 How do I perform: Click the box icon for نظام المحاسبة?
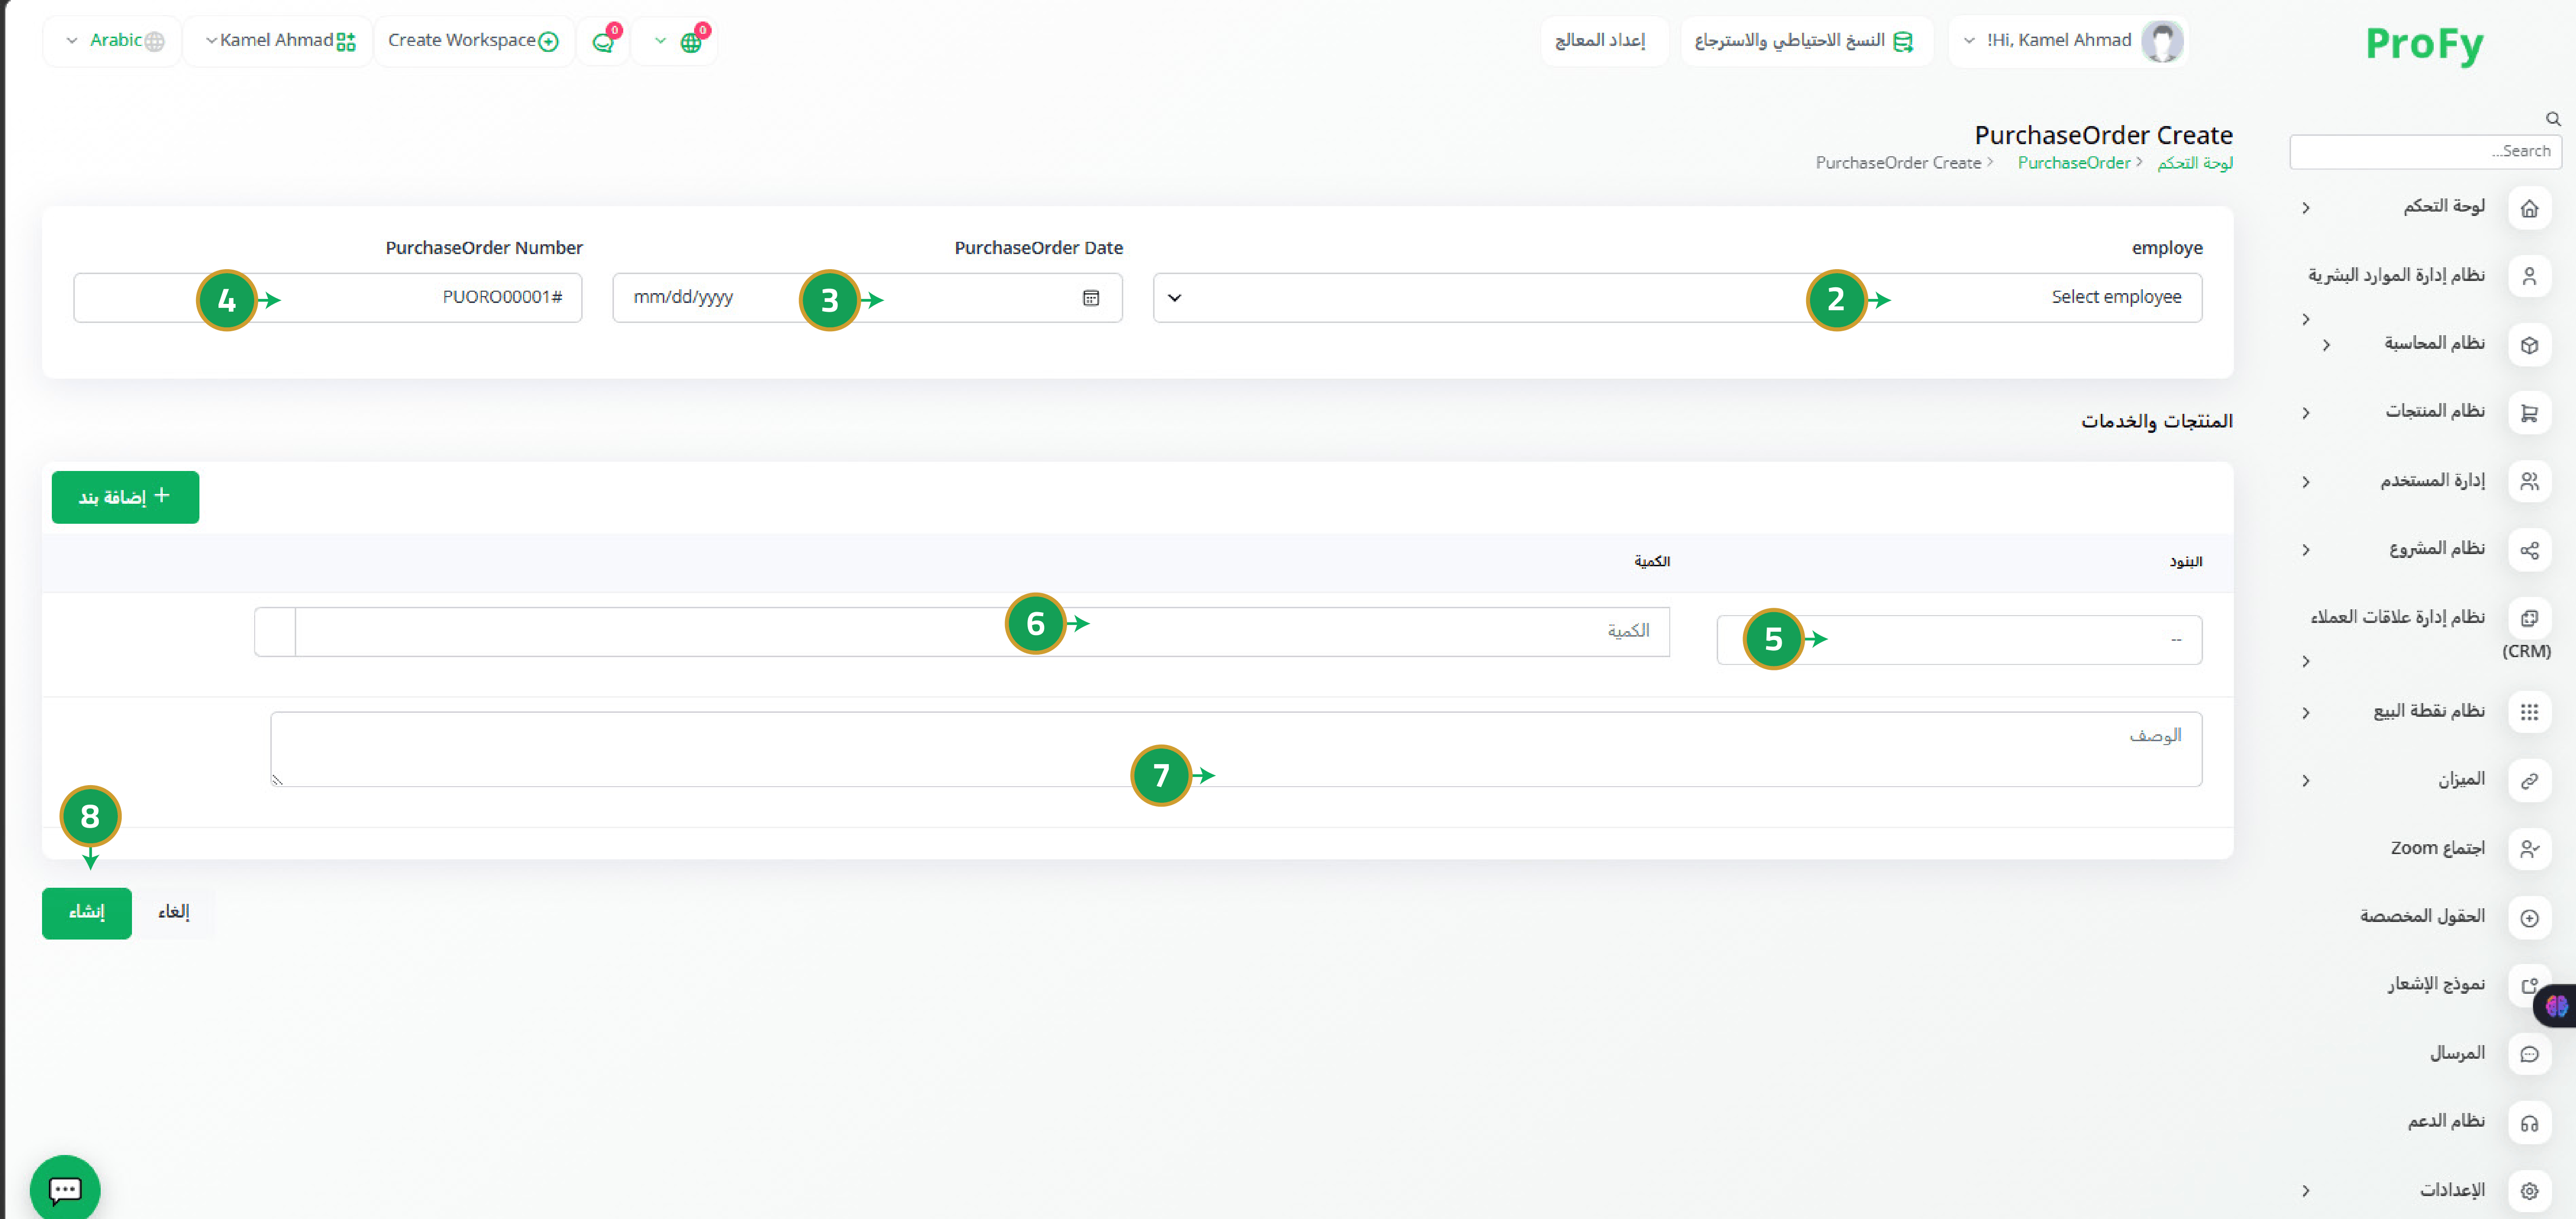coord(2529,345)
